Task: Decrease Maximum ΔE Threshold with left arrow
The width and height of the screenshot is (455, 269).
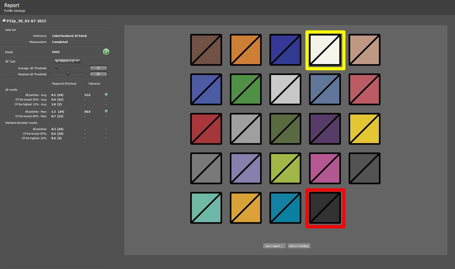Action: [91, 74]
